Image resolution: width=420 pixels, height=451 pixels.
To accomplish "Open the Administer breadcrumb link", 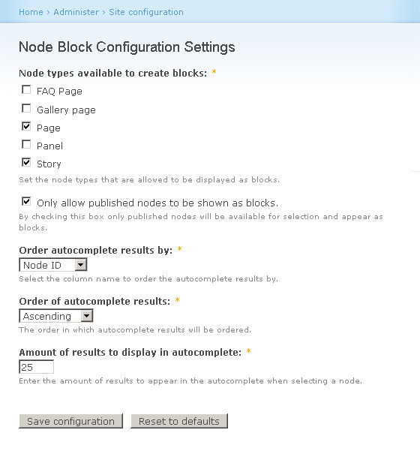I will point(76,12).
